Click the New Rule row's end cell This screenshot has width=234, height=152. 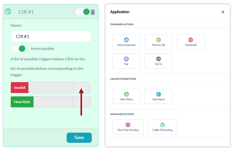(x=82, y=102)
